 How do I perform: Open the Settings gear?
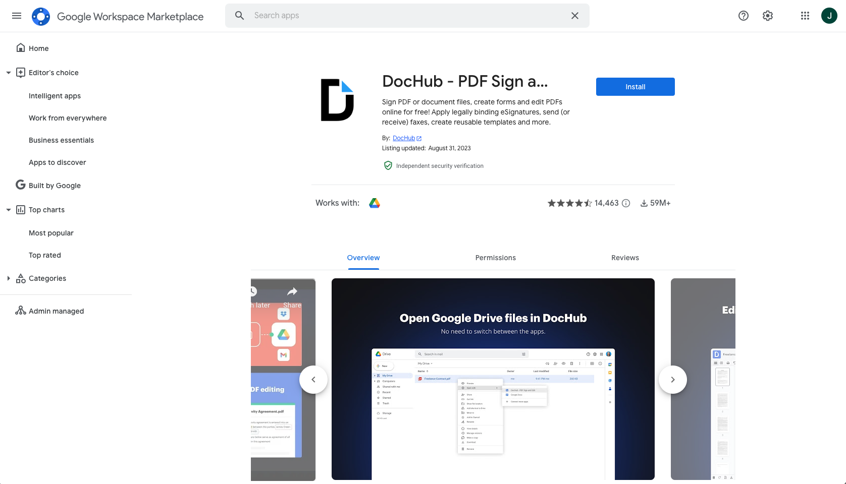768,16
